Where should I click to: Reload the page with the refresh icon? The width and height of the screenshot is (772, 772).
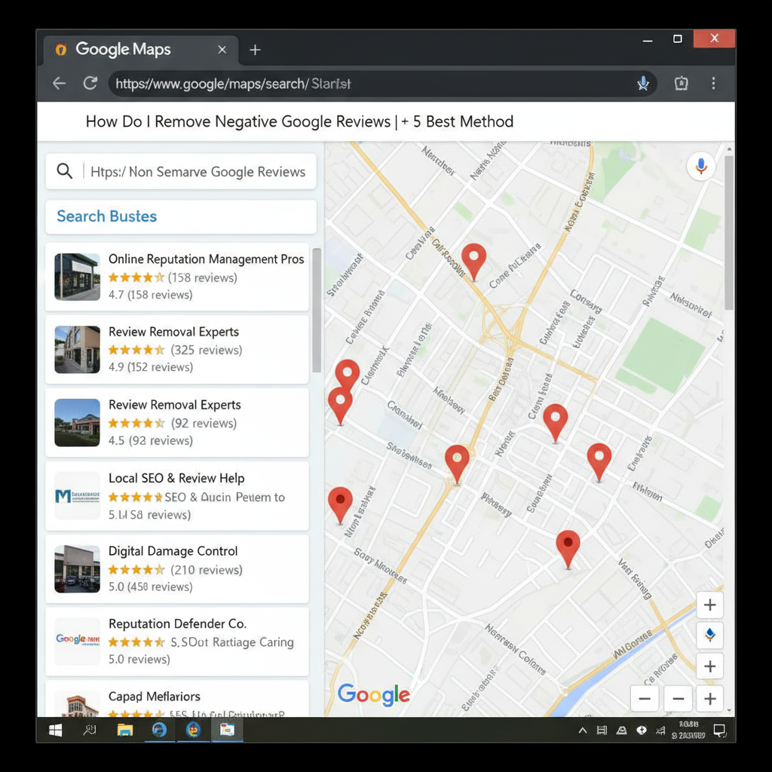click(90, 83)
